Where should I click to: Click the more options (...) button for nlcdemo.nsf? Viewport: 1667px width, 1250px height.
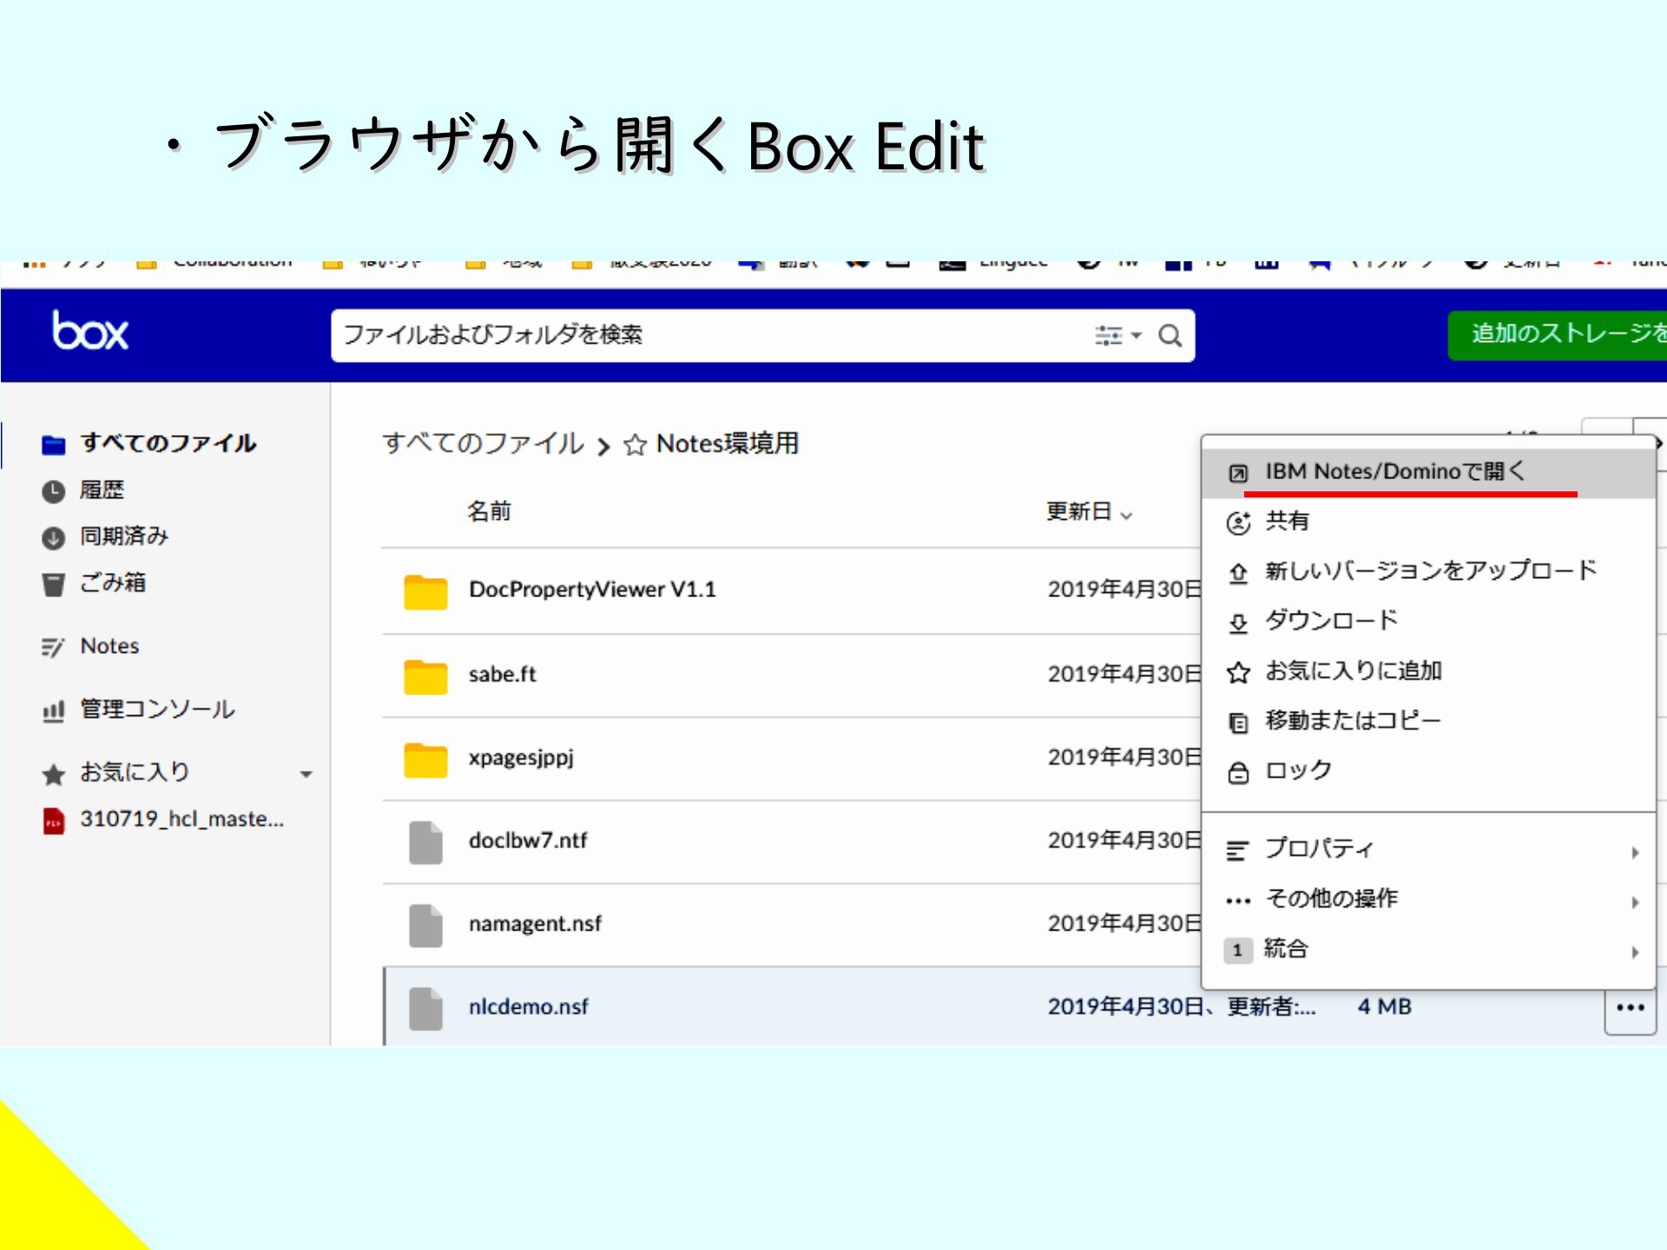[1630, 1008]
